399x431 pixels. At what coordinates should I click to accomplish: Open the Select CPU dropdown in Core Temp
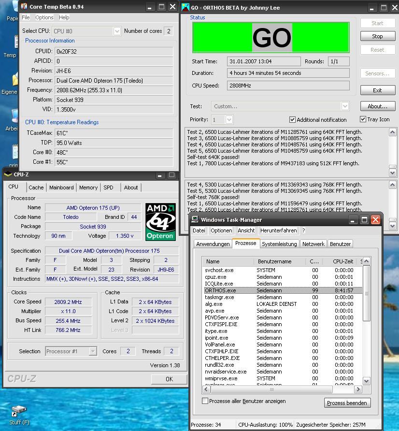point(117,31)
